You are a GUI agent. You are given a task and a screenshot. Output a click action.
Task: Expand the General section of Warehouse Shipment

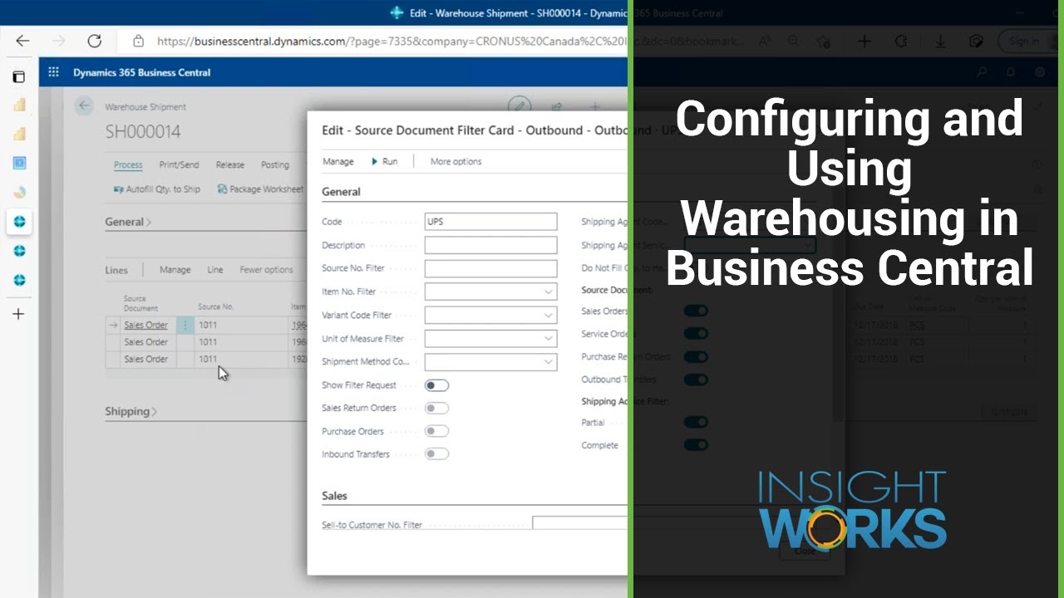coord(128,222)
